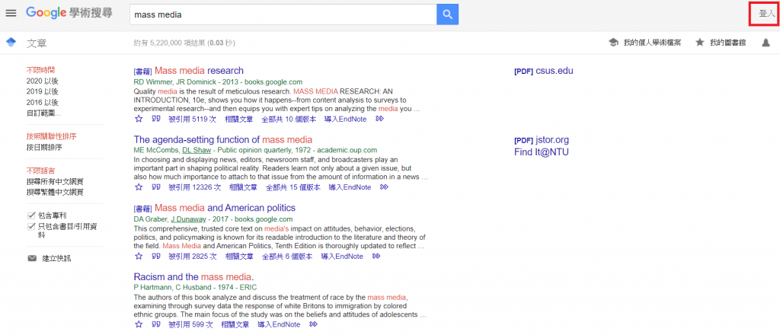Click the blue Scholar hat icon beside 文章

pos(11,42)
